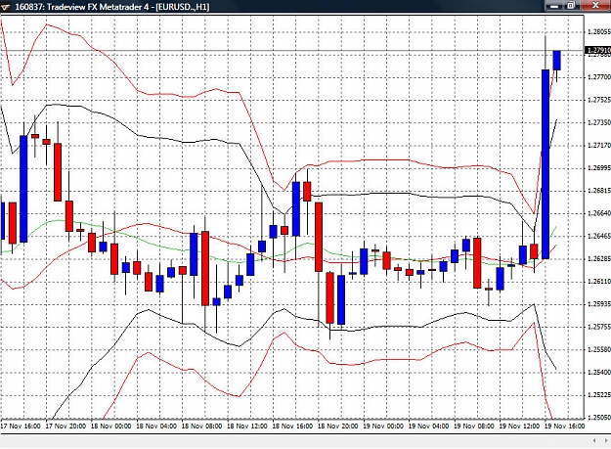
Task: Click the '19 Nov 12:00' time axis label
Action: (519, 426)
